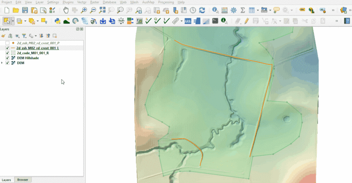Click the Zoom In magnifier tool
352x183 pixels.
tap(84, 10)
